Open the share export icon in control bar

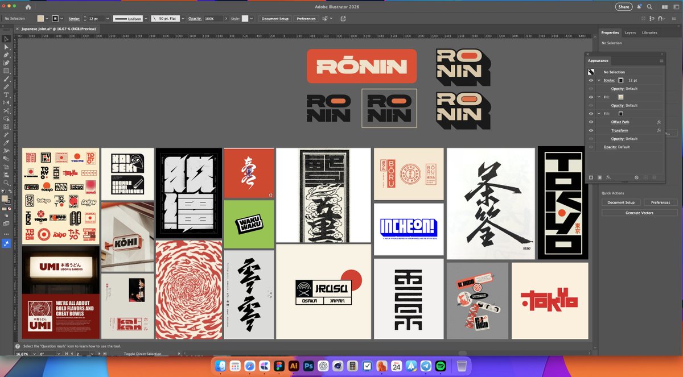pyautogui.click(x=343, y=18)
